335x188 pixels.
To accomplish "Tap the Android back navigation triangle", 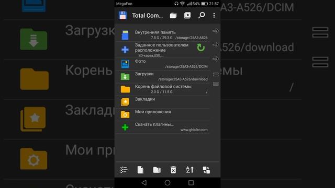I will 144,183.
